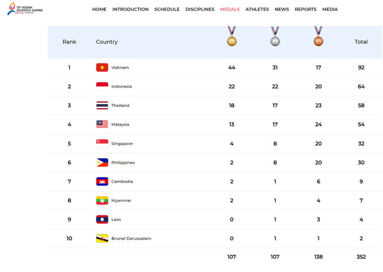Click the Cambodia flag icon
The width and height of the screenshot is (383, 272).
102,181
